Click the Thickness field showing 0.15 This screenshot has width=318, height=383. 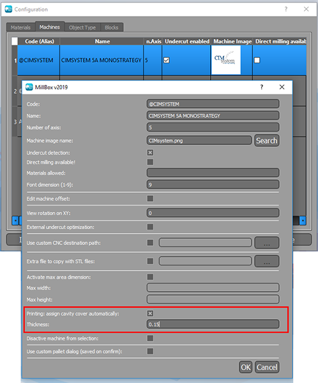[x=213, y=324]
